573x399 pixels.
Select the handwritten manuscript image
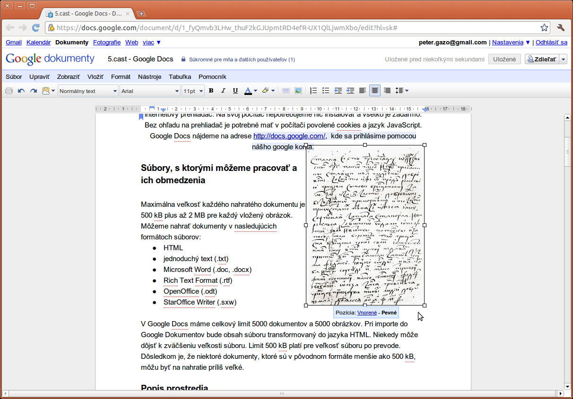point(365,225)
